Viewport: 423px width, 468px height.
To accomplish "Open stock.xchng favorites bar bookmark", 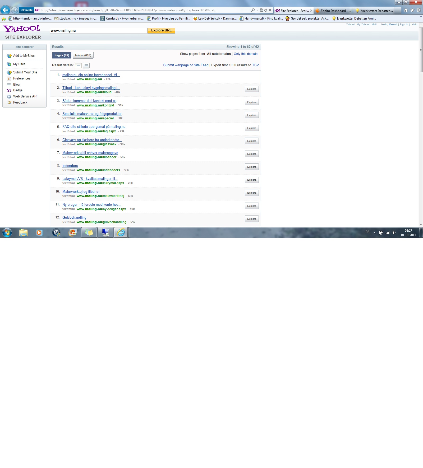I will pos(76,18).
